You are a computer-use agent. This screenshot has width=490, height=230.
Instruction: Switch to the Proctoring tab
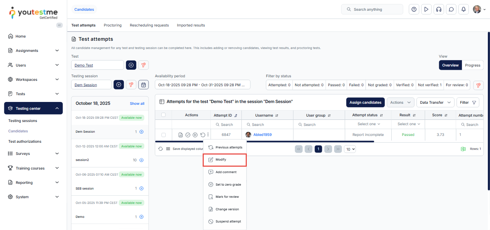[x=113, y=25]
